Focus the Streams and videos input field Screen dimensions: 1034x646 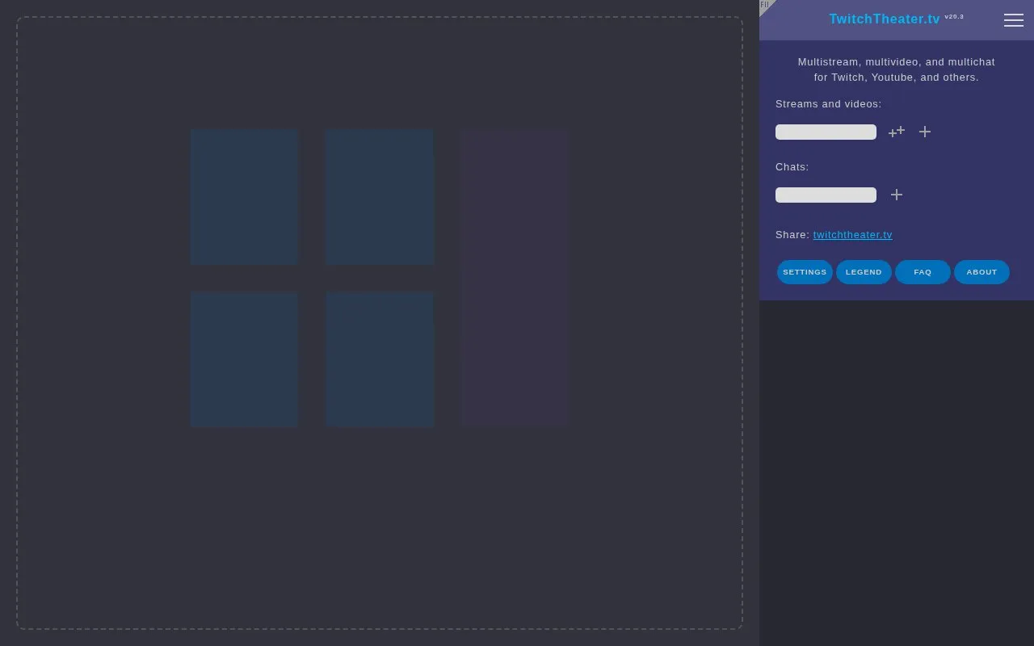826,132
